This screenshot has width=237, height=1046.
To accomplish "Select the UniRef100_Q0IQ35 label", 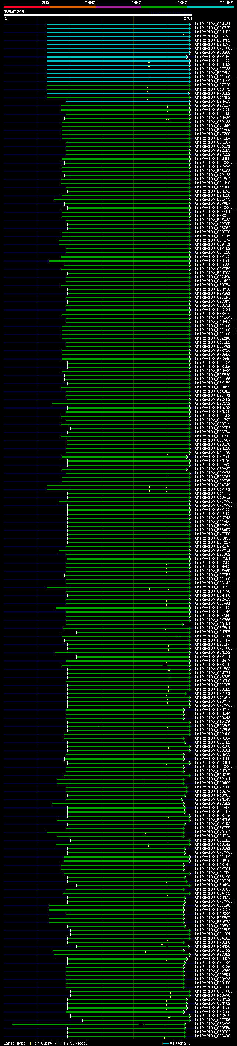I will pyautogui.click(x=213, y=60).
